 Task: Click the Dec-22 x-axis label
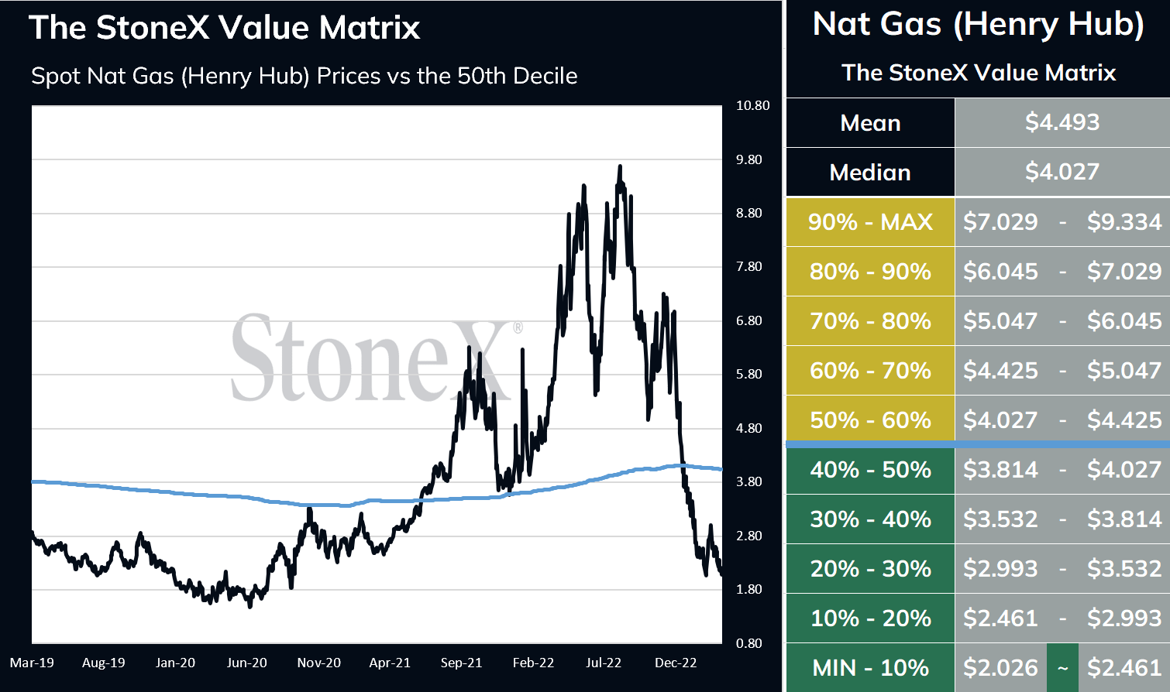click(676, 663)
